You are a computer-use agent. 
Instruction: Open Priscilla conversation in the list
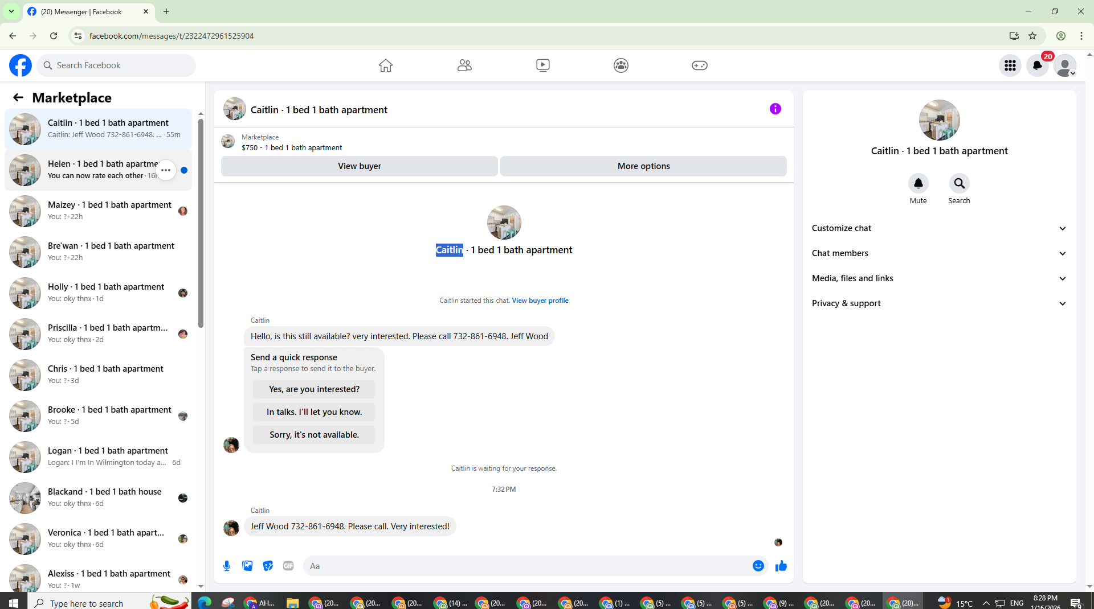tap(98, 334)
